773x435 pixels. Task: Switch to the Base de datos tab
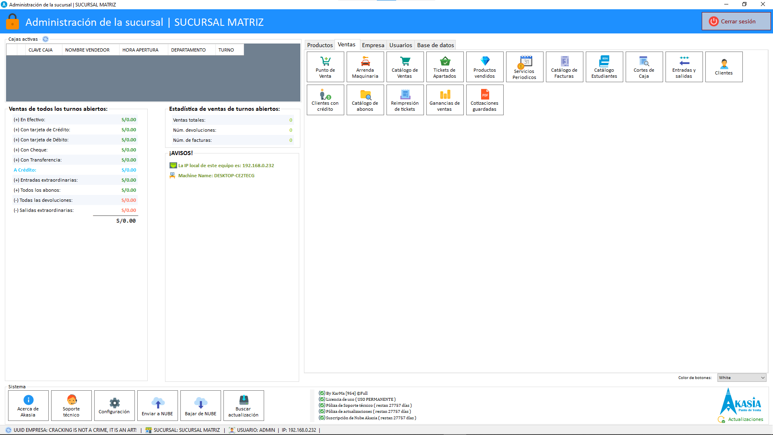(436, 45)
